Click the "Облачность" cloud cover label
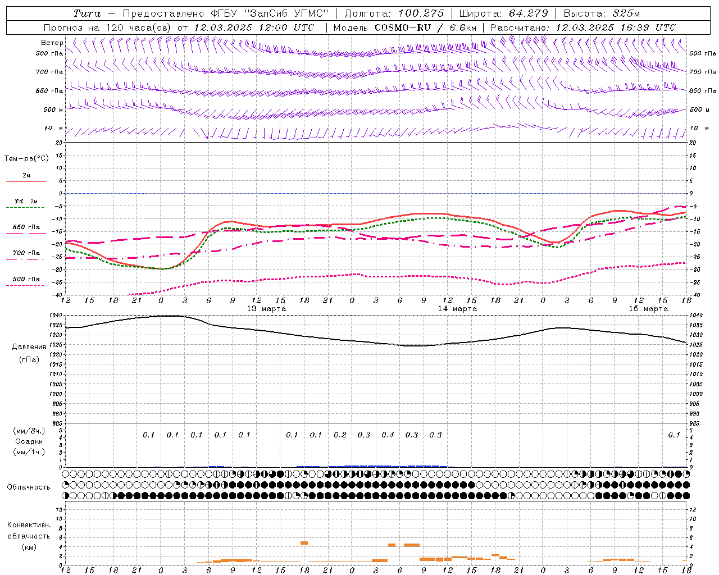719x575 pixels. point(29,487)
